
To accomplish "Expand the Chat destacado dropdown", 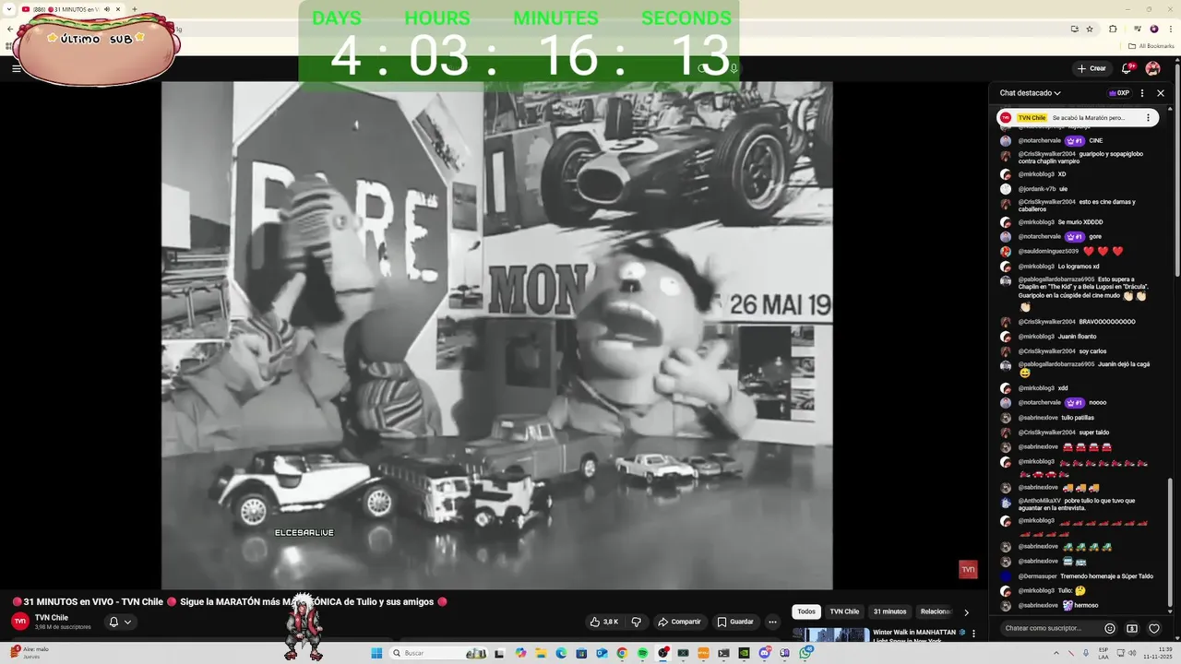I will point(1031,93).
